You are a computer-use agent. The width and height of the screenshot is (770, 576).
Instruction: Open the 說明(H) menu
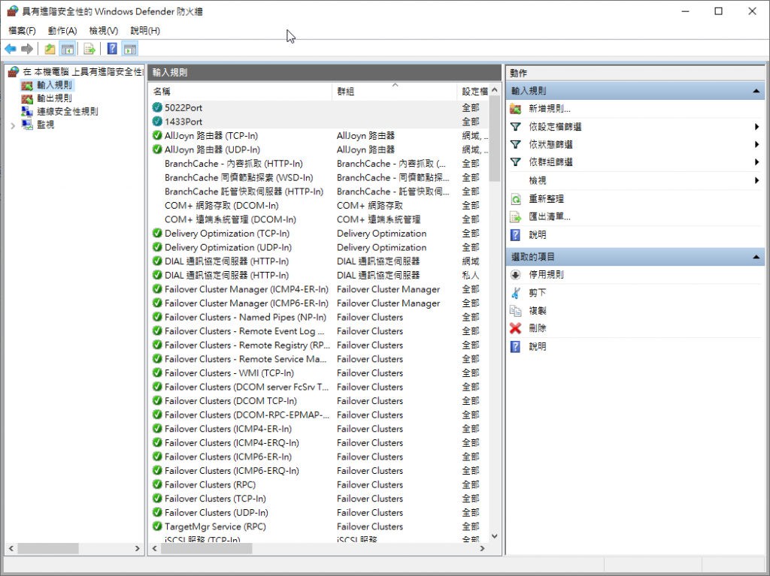145,31
